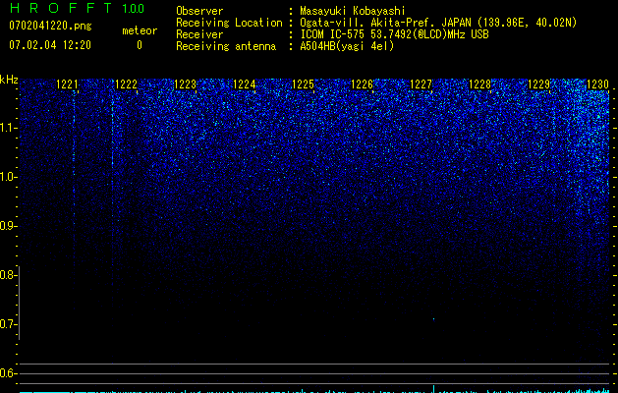
Task: Click the 1229 time marker
Action: coord(538,84)
